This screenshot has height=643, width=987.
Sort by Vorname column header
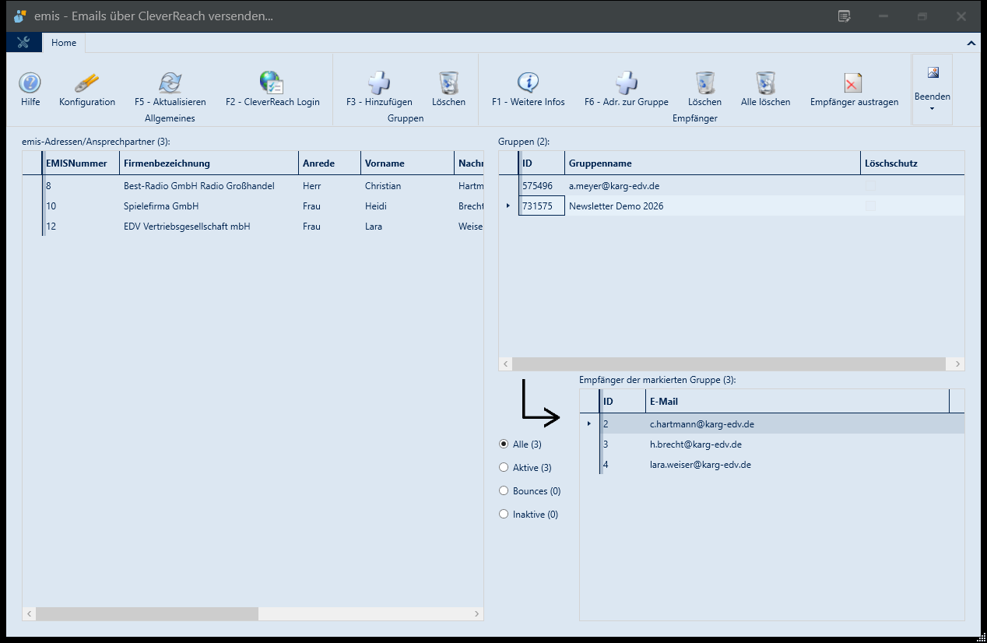pos(407,163)
